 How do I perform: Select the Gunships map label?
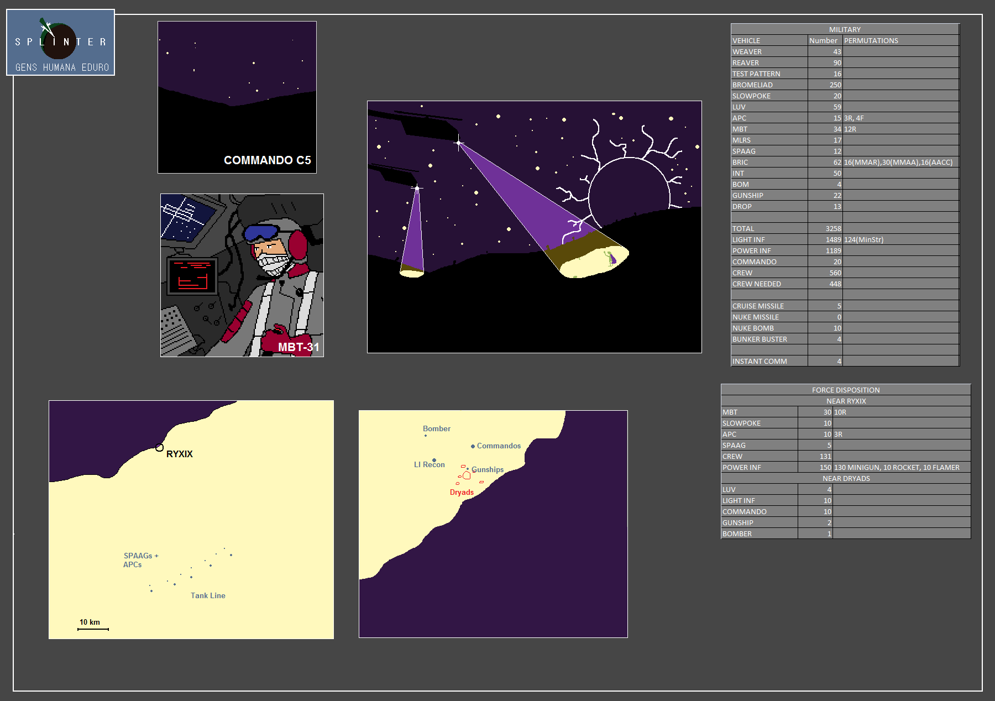(488, 469)
